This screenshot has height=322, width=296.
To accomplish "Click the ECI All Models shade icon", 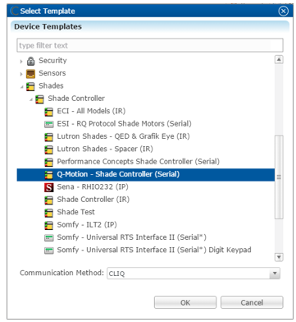I will [49, 112].
